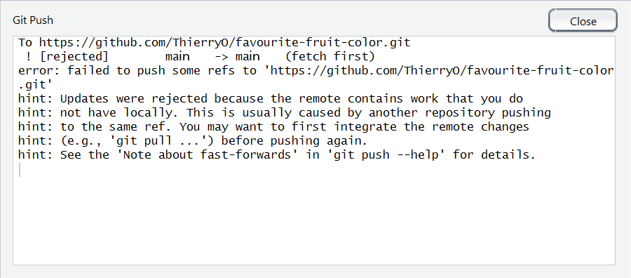Click the repository URL on the first line
This screenshot has width=631, height=278.
coord(225,43)
